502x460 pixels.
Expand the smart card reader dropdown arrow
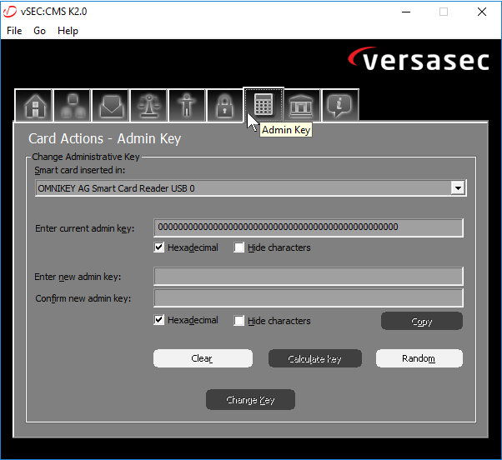point(458,188)
